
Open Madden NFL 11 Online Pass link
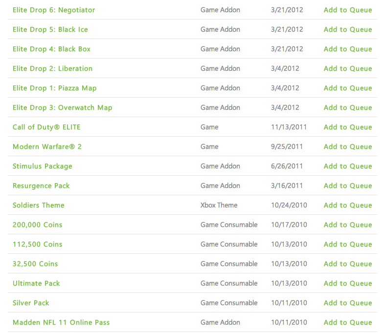pyautogui.click(x=61, y=322)
